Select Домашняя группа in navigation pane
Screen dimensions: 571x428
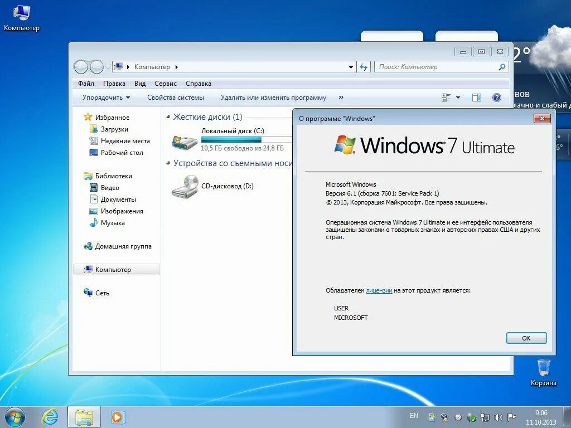[x=123, y=246]
